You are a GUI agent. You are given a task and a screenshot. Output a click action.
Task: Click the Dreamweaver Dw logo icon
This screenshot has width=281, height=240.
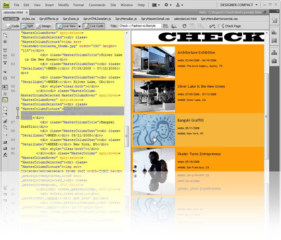pos(6,5)
